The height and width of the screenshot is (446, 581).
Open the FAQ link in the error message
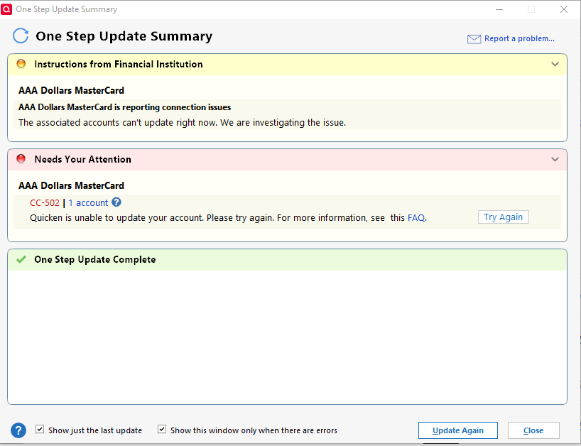pyautogui.click(x=416, y=218)
